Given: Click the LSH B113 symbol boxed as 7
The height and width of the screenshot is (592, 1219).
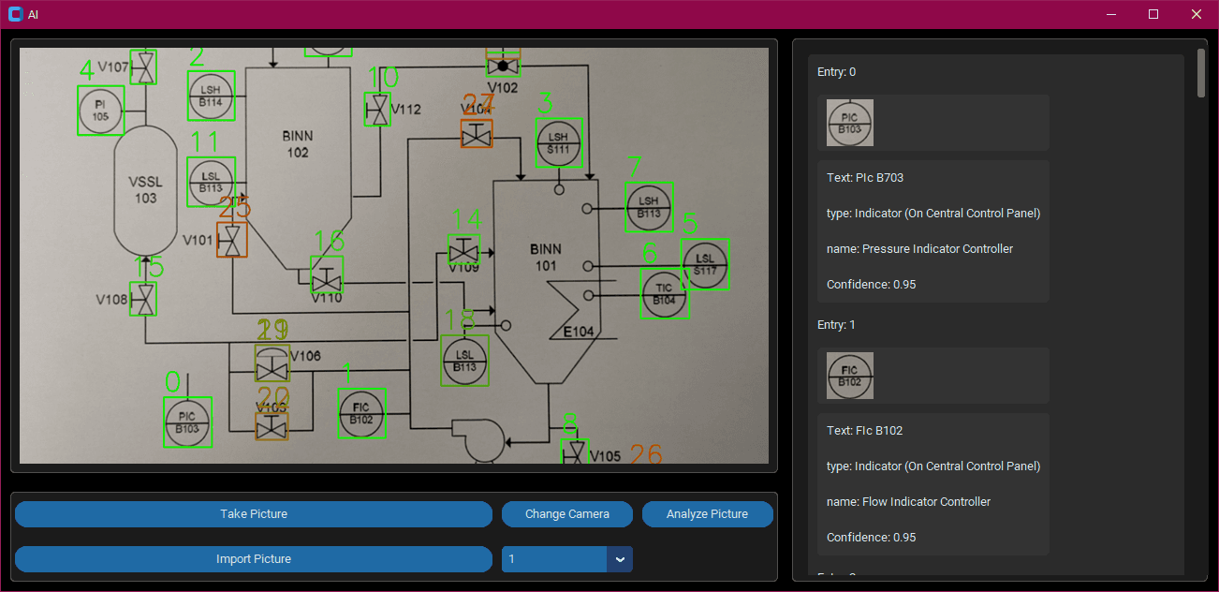Looking at the screenshot, I should click(649, 207).
